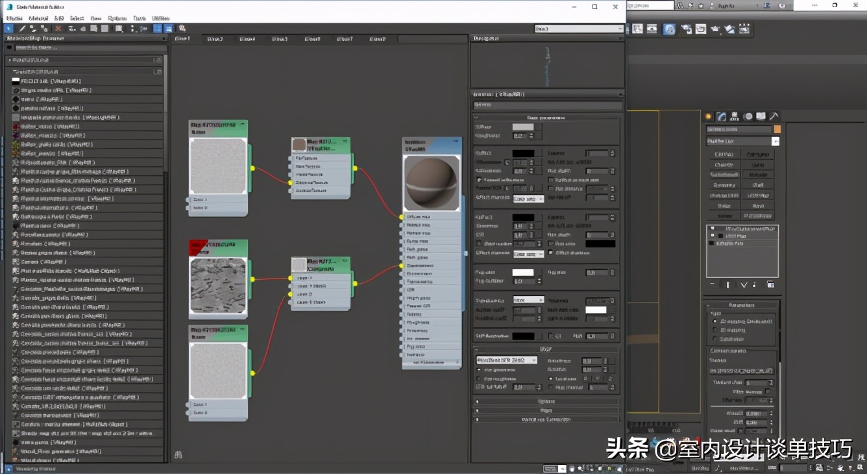Switch to the second view tab
This screenshot has height=474, width=867.
215,39
